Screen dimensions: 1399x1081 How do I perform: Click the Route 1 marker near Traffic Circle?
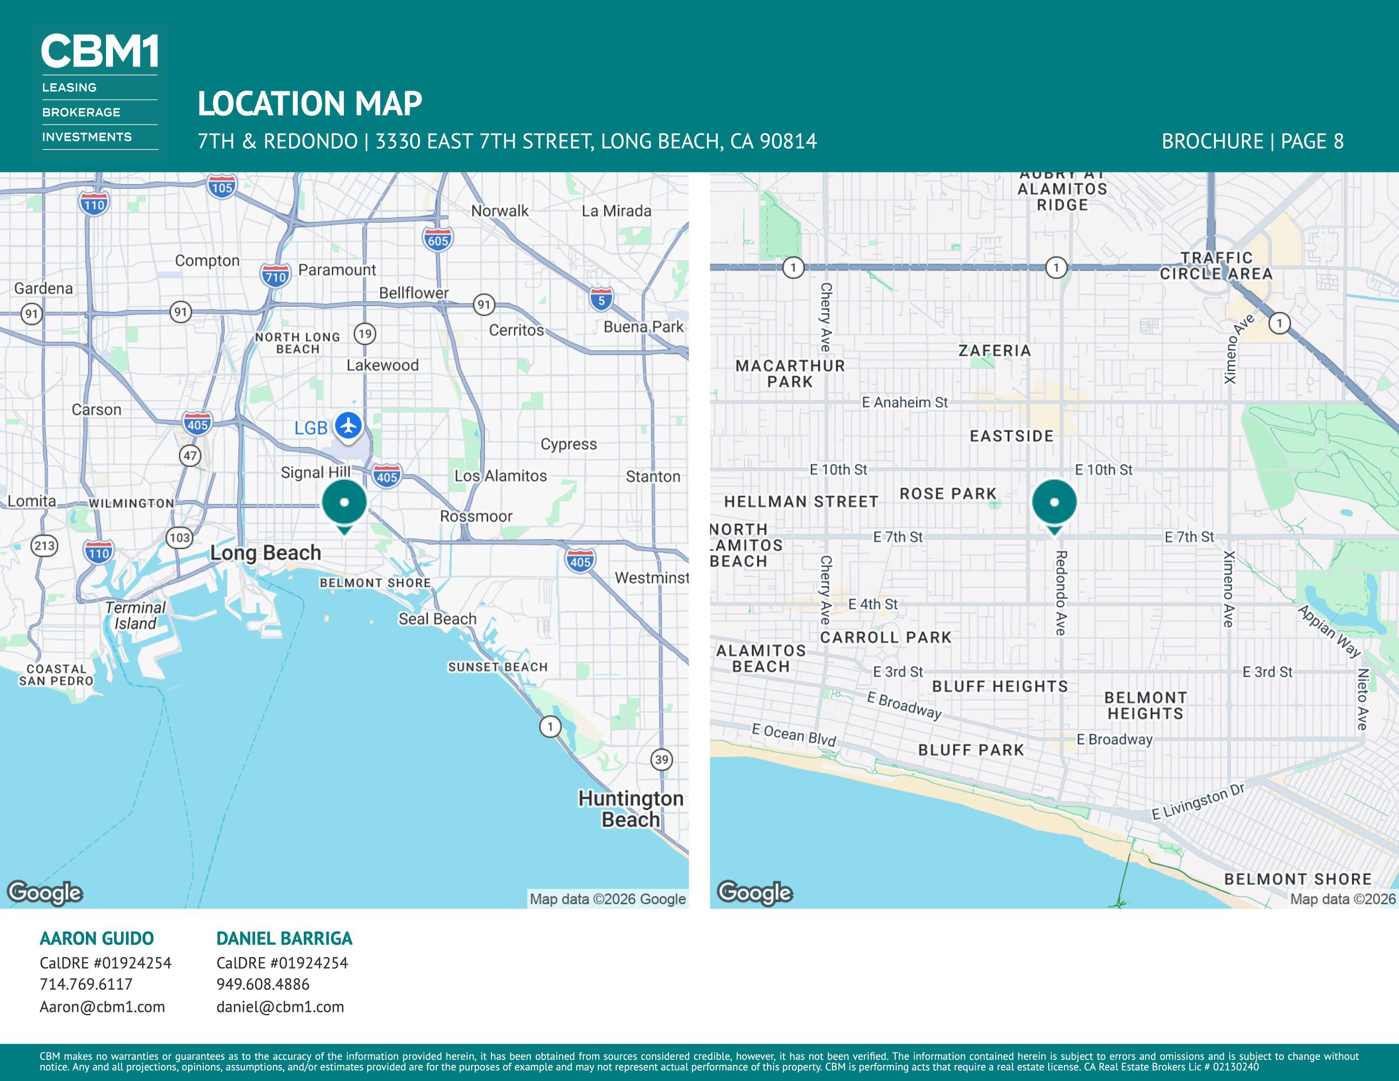pyautogui.click(x=1279, y=323)
